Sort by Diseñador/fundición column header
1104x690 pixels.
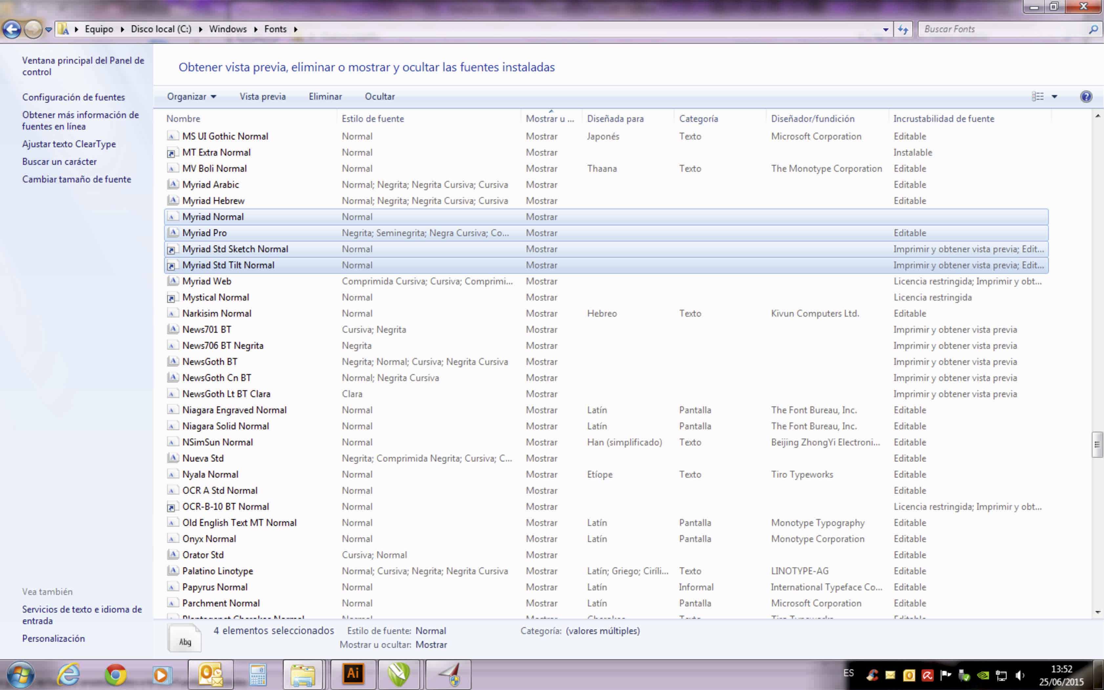[812, 119]
